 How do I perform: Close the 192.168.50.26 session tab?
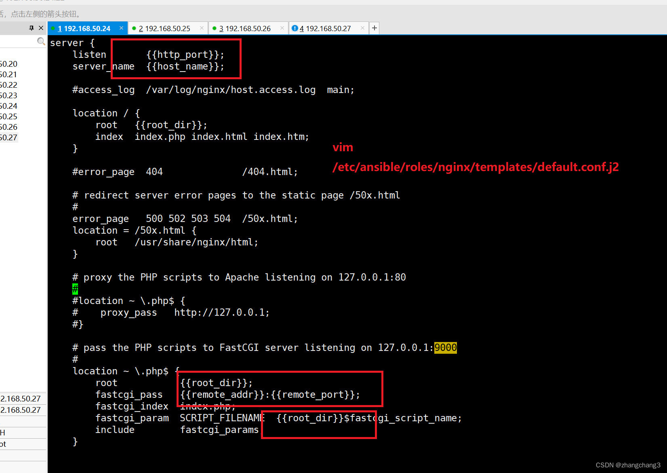pos(282,28)
